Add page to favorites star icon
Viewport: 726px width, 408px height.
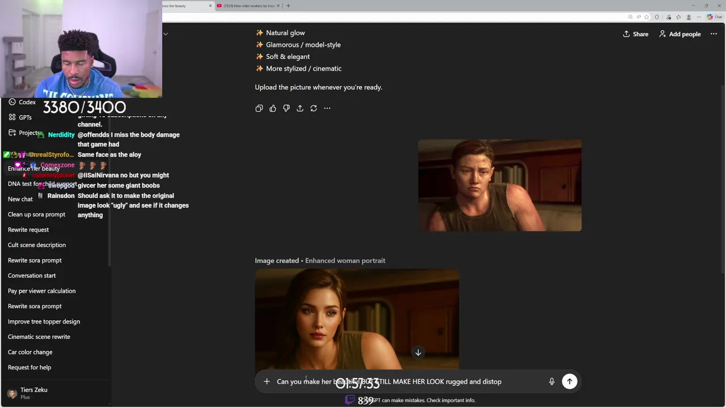[647, 17]
